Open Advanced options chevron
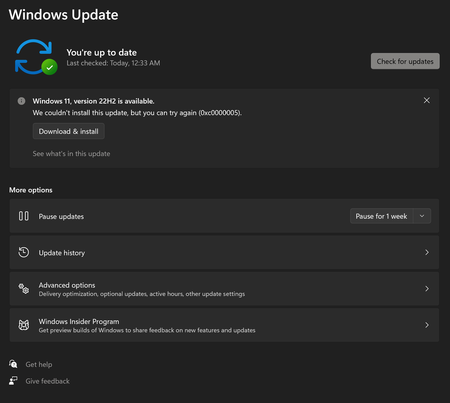This screenshot has height=403, width=450. tap(427, 289)
